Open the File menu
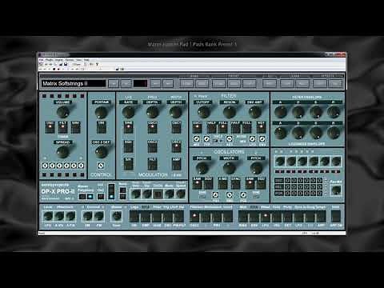 pos(41,60)
